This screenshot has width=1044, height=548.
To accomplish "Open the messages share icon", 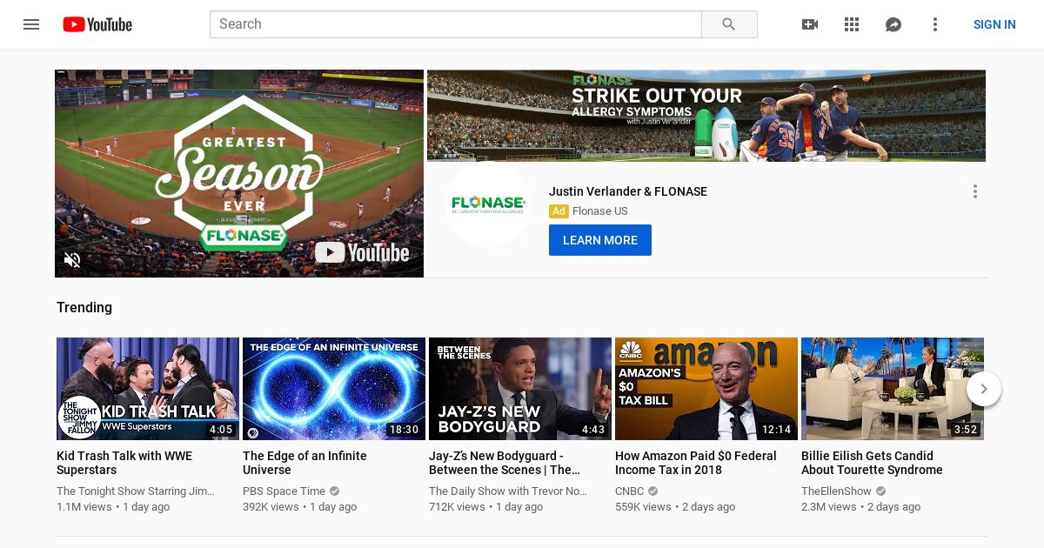I will click(893, 24).
